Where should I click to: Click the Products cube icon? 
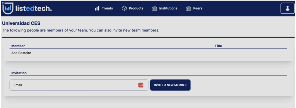[124, 8]
